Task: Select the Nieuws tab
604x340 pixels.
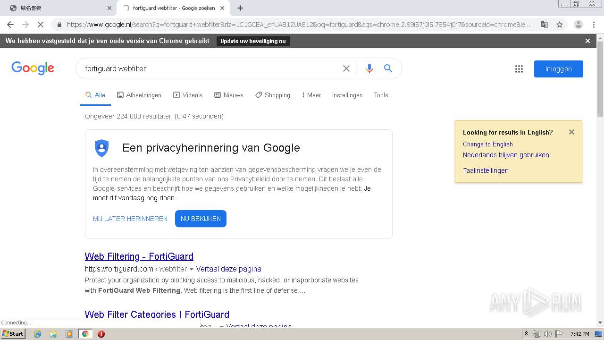Action: coord(229,95)
